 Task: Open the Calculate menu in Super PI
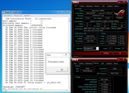coord(8,16)
